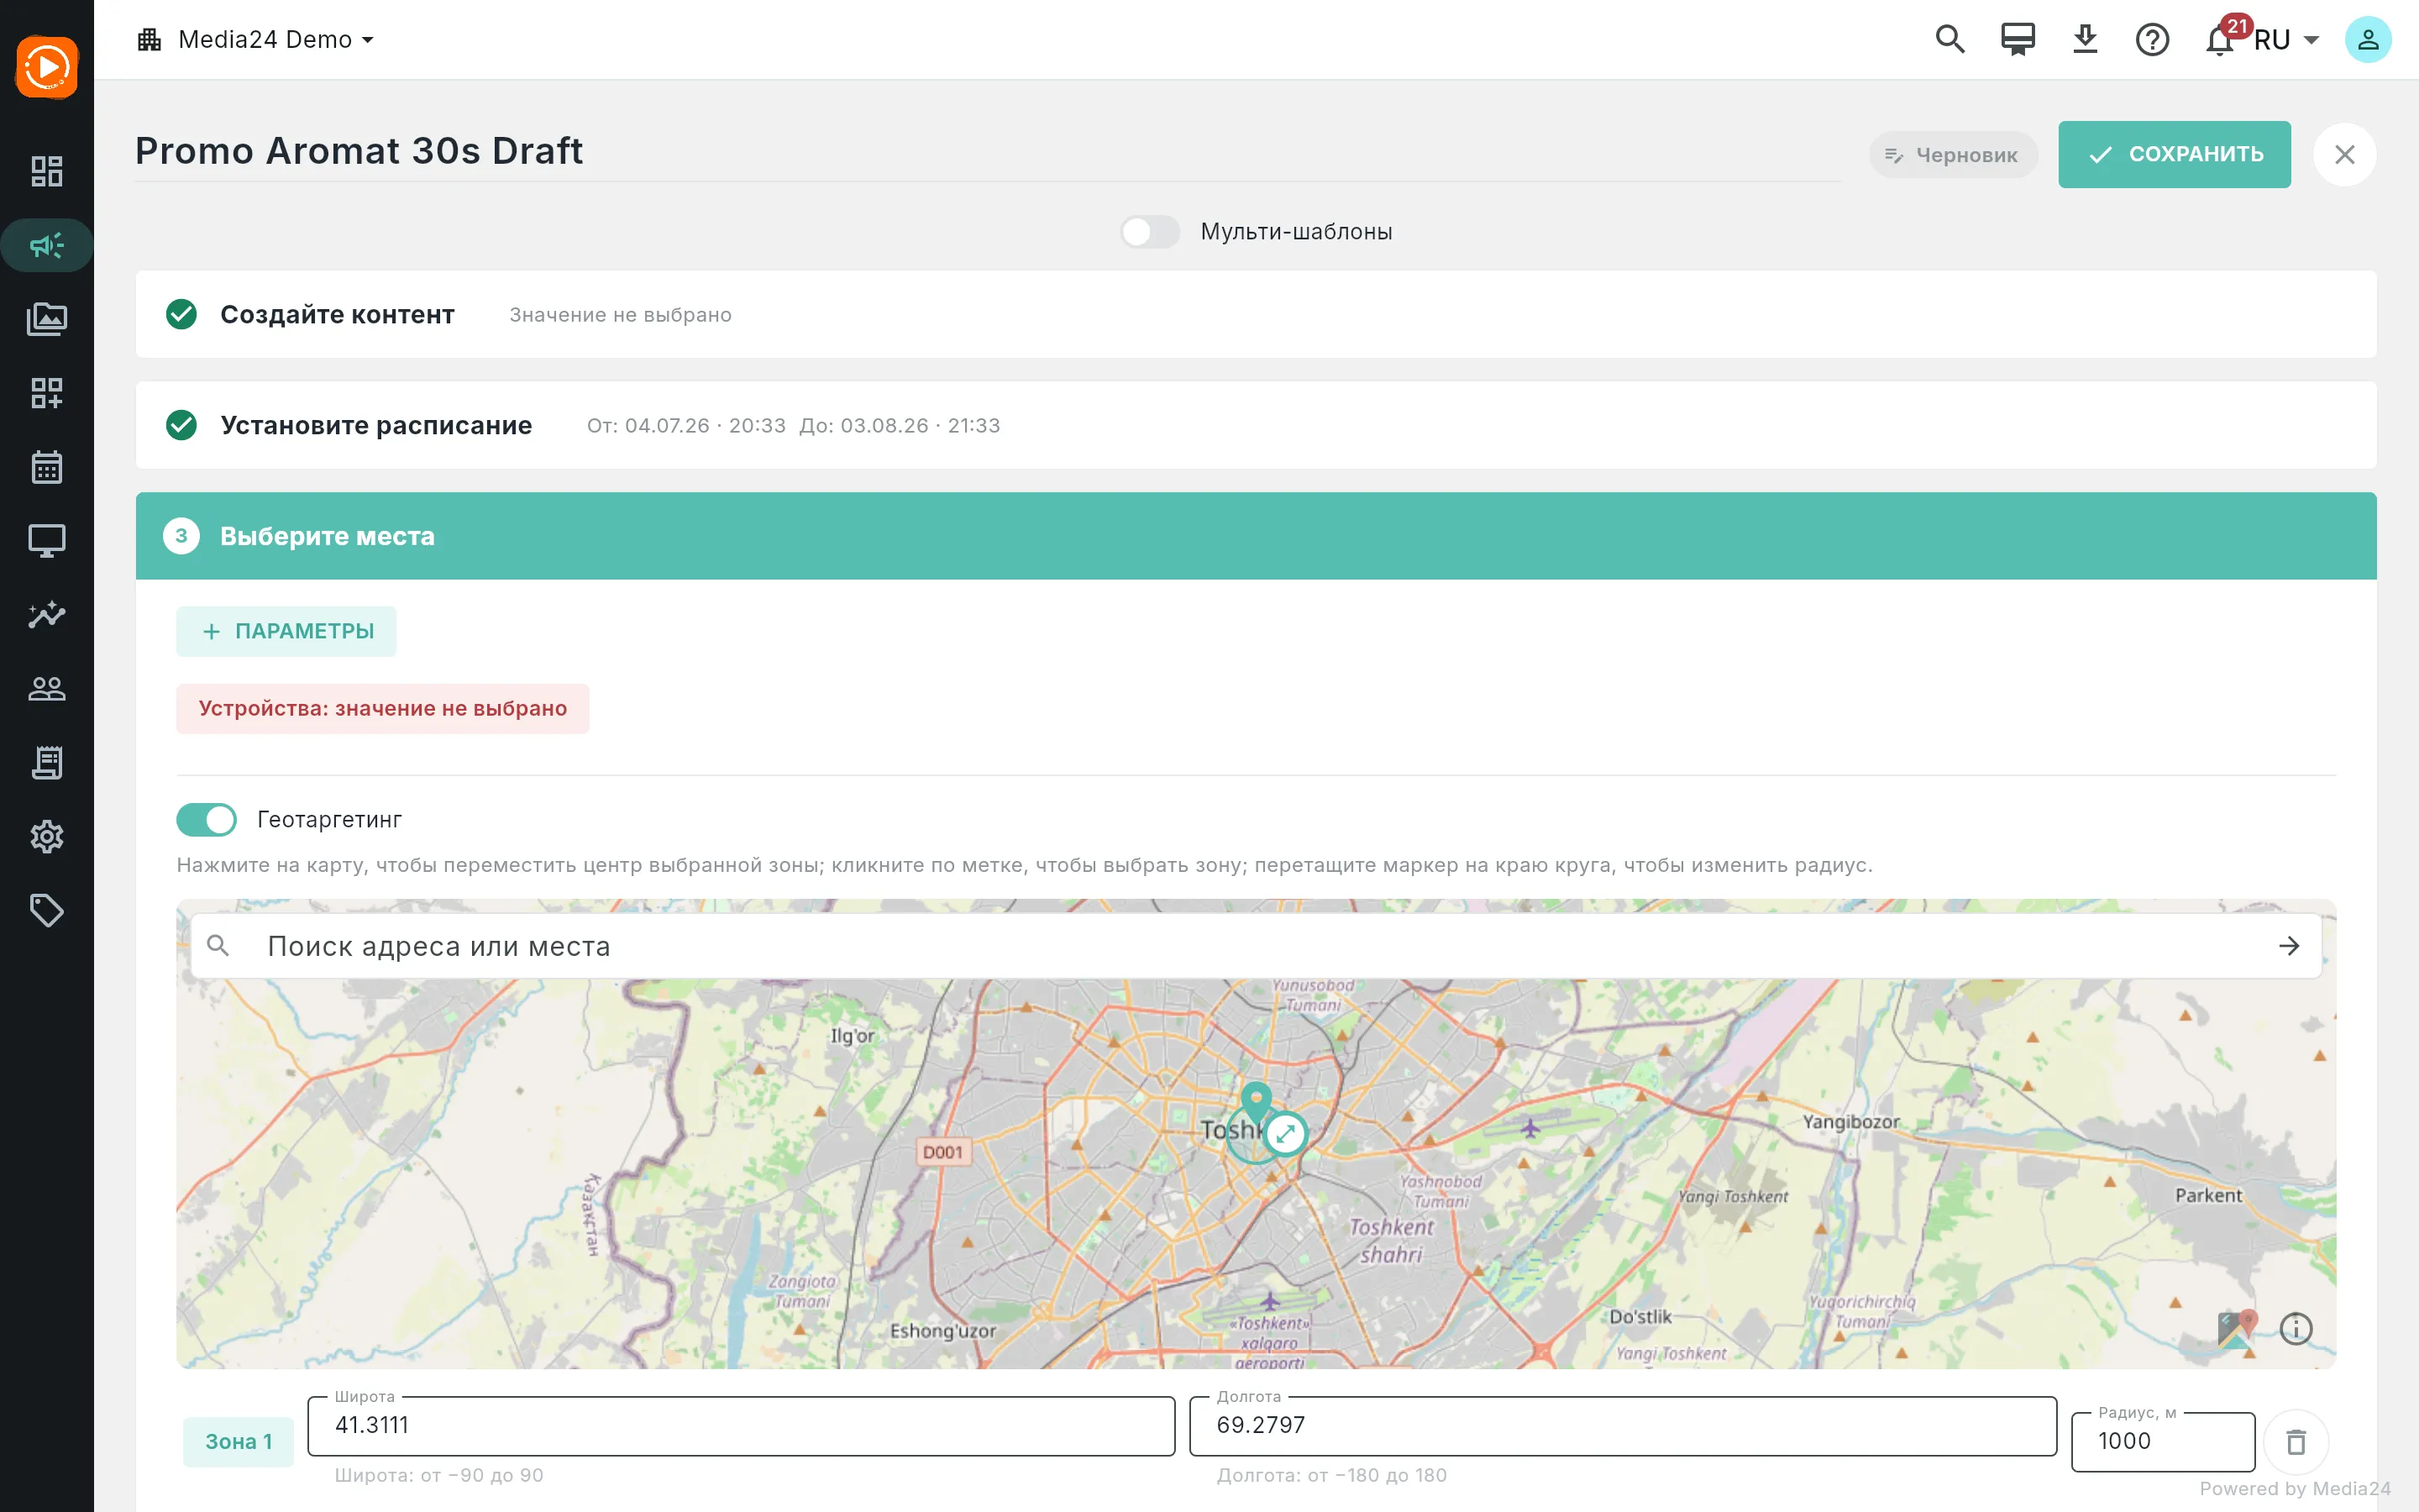Click the СОХРАНИТЬ button
The height and width of the screenshot is (1512, 2419).
click(x=2174, y=154)
